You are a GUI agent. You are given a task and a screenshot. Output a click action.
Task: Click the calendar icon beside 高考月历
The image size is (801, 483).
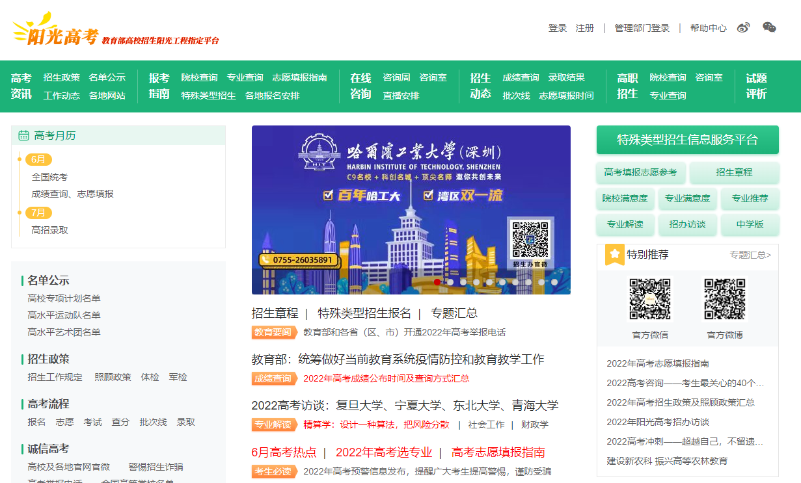coord(24,135)
